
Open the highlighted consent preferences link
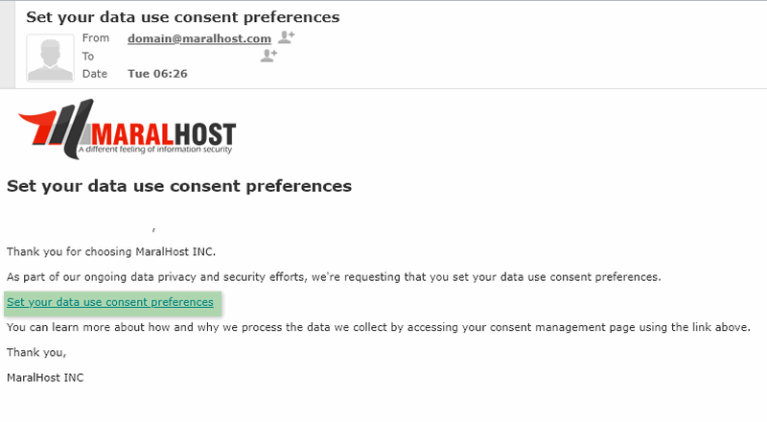[x=110, y=302]
